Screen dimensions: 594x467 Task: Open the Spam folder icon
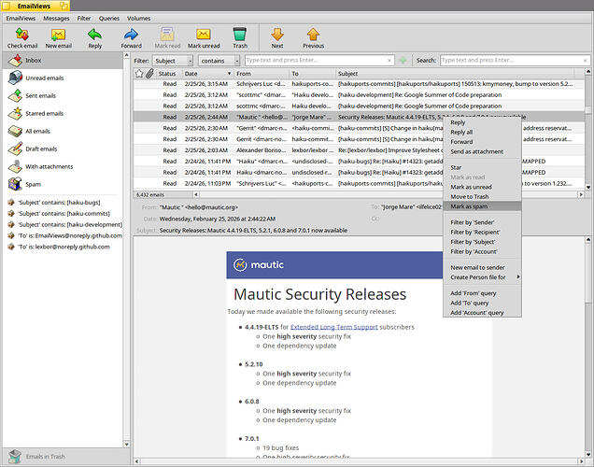coord(15,184)
